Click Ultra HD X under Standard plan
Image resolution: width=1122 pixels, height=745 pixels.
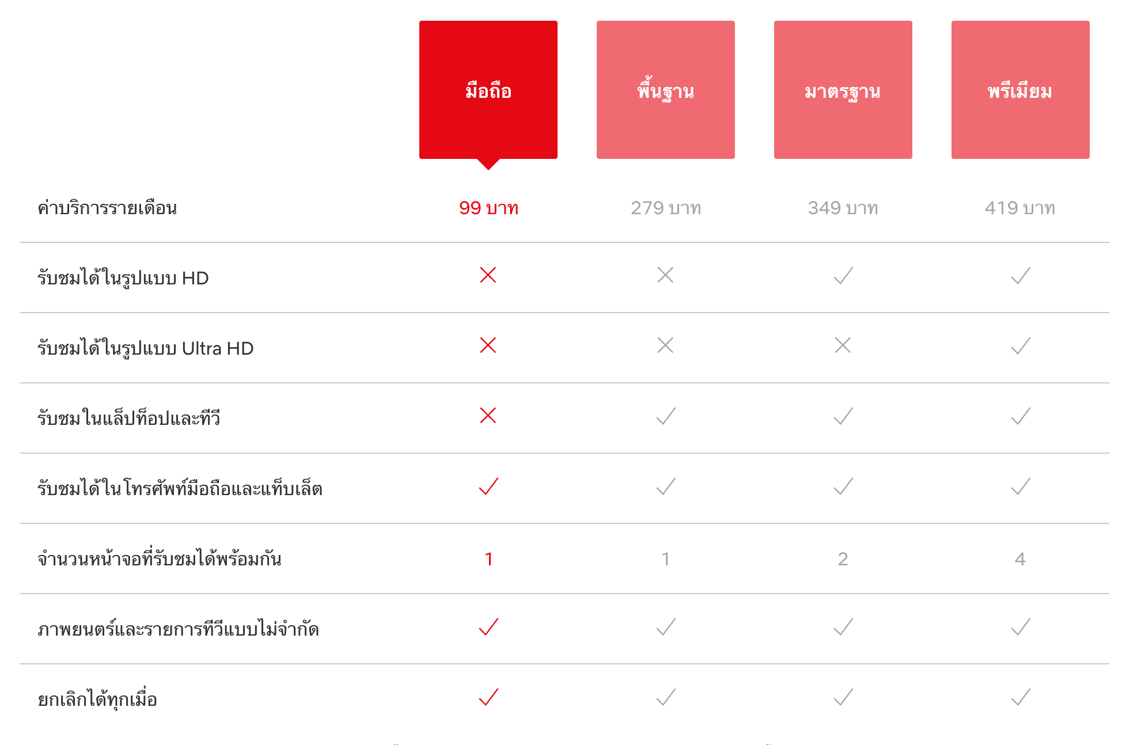click(x=843, y=345)
